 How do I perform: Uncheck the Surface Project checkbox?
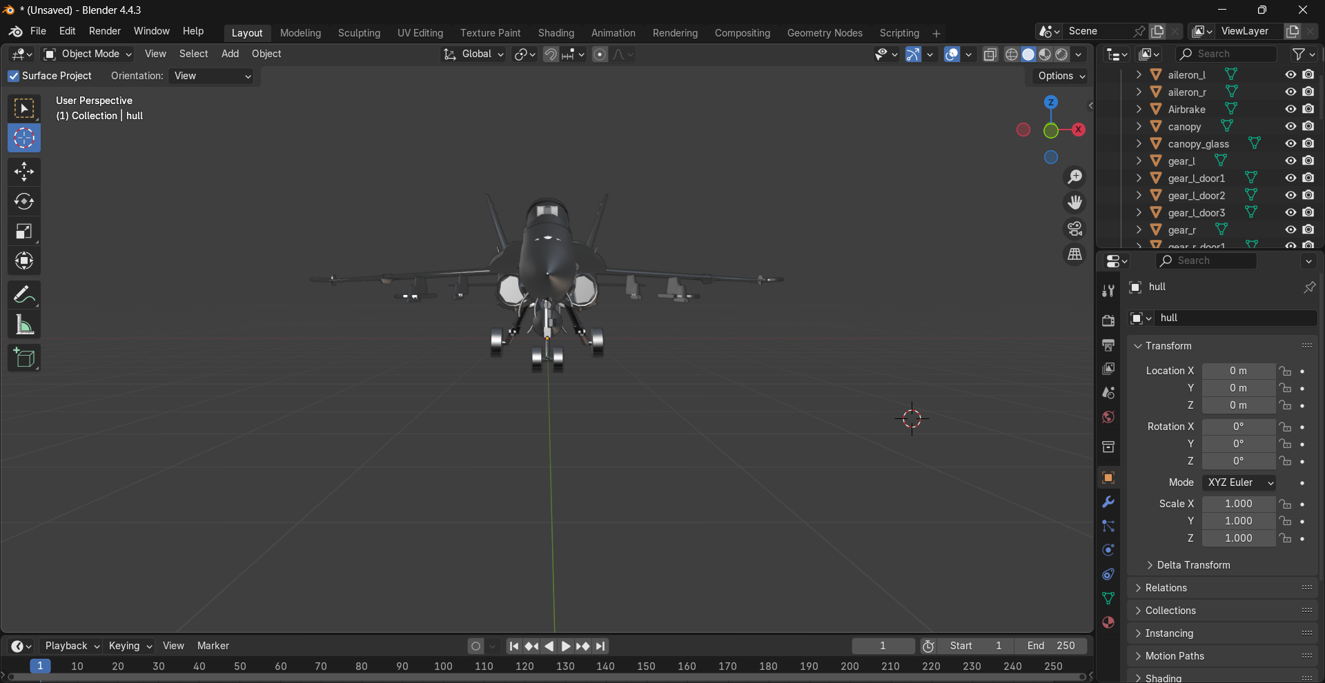point(14,76)
